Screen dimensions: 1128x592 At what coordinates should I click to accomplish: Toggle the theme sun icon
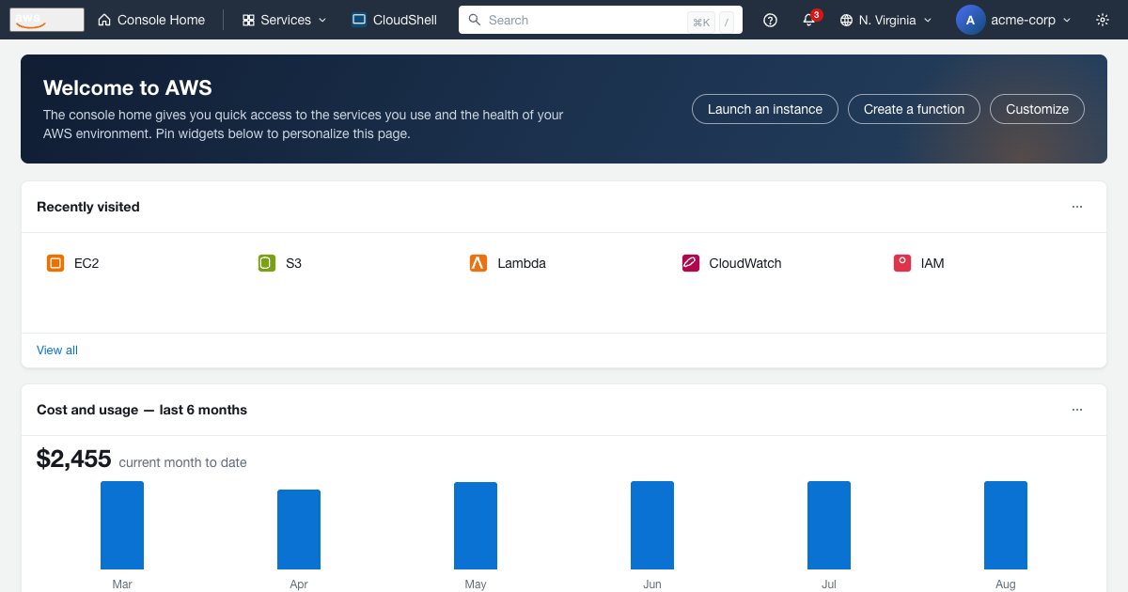pyautogui.click(x=1103, y=20)
